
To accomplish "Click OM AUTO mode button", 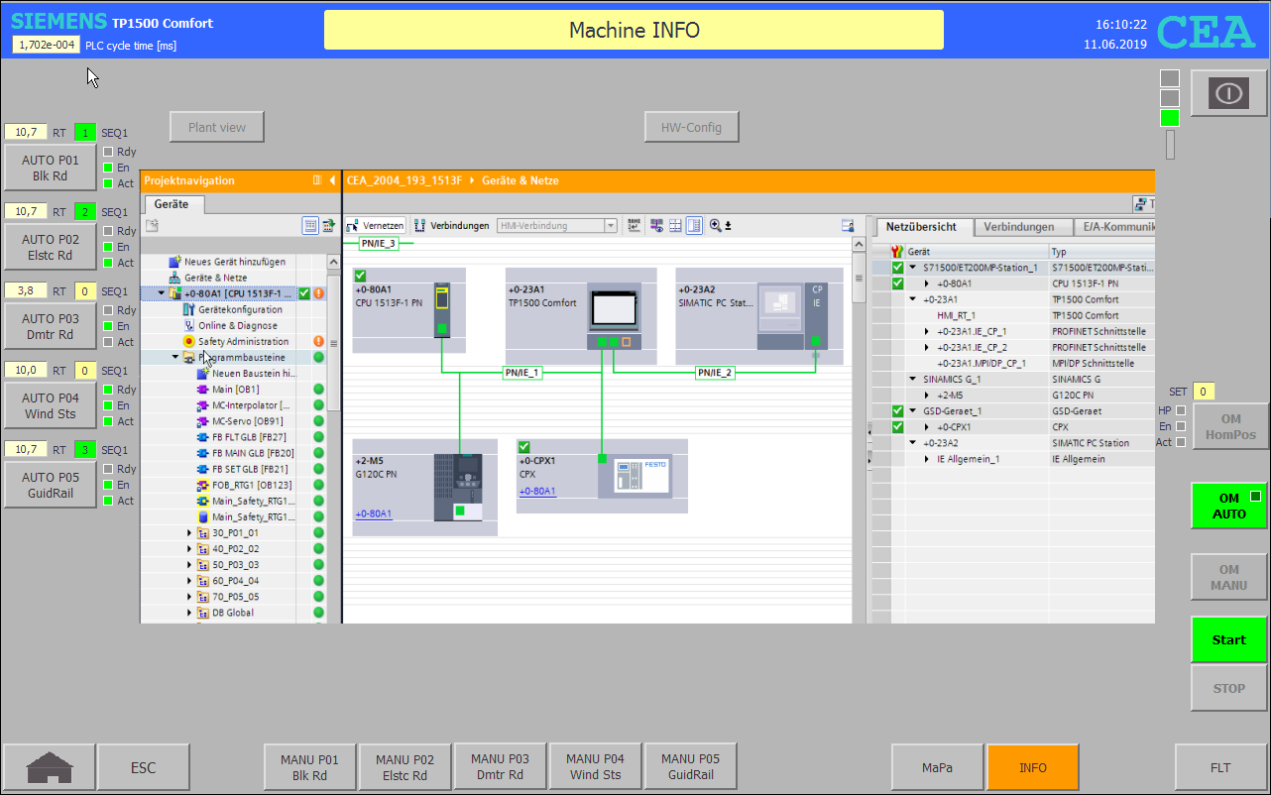I will [x=1228, y=506].
